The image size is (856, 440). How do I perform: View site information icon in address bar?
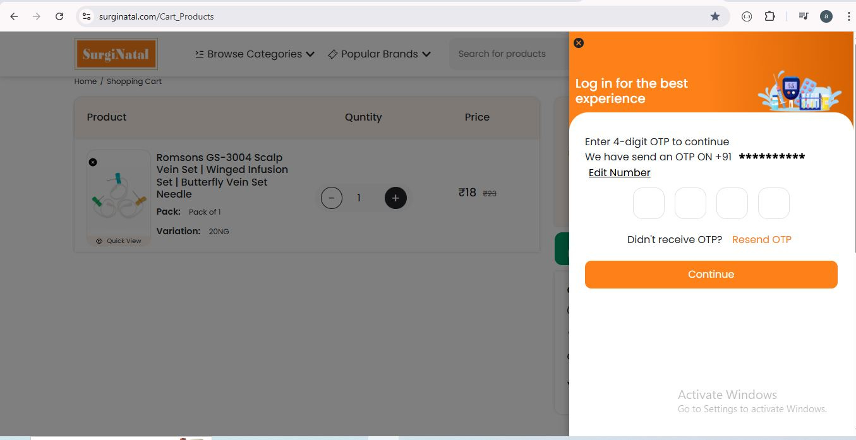coord(87,16)
